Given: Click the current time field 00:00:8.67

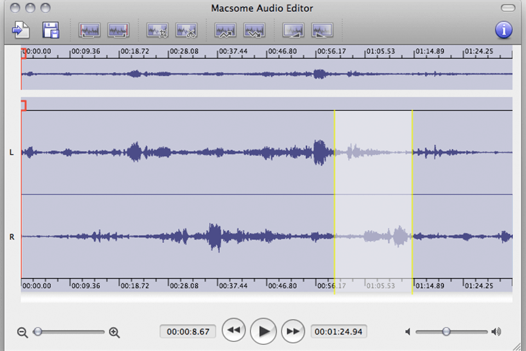Looking at the screenshot, I should [187, 331].
